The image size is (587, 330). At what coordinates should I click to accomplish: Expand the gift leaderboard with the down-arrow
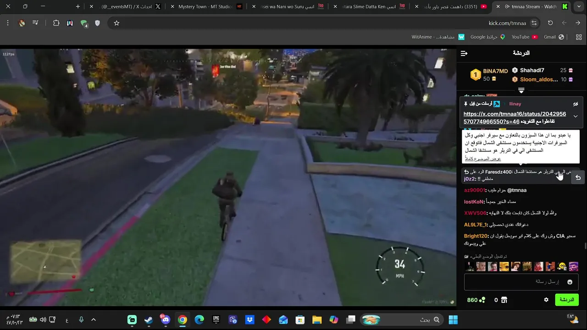521,90
